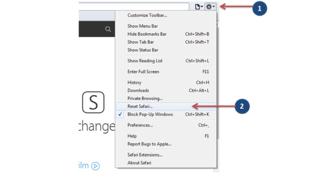This screenshot has width=331, height=175.
Task: Click the browser address bar field
Action: (134, 7)
